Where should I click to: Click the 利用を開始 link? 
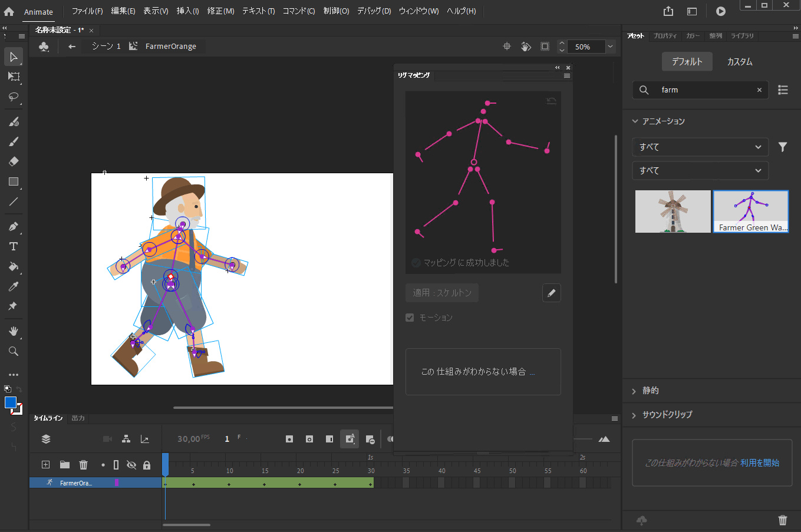click(x=760, y=463)
